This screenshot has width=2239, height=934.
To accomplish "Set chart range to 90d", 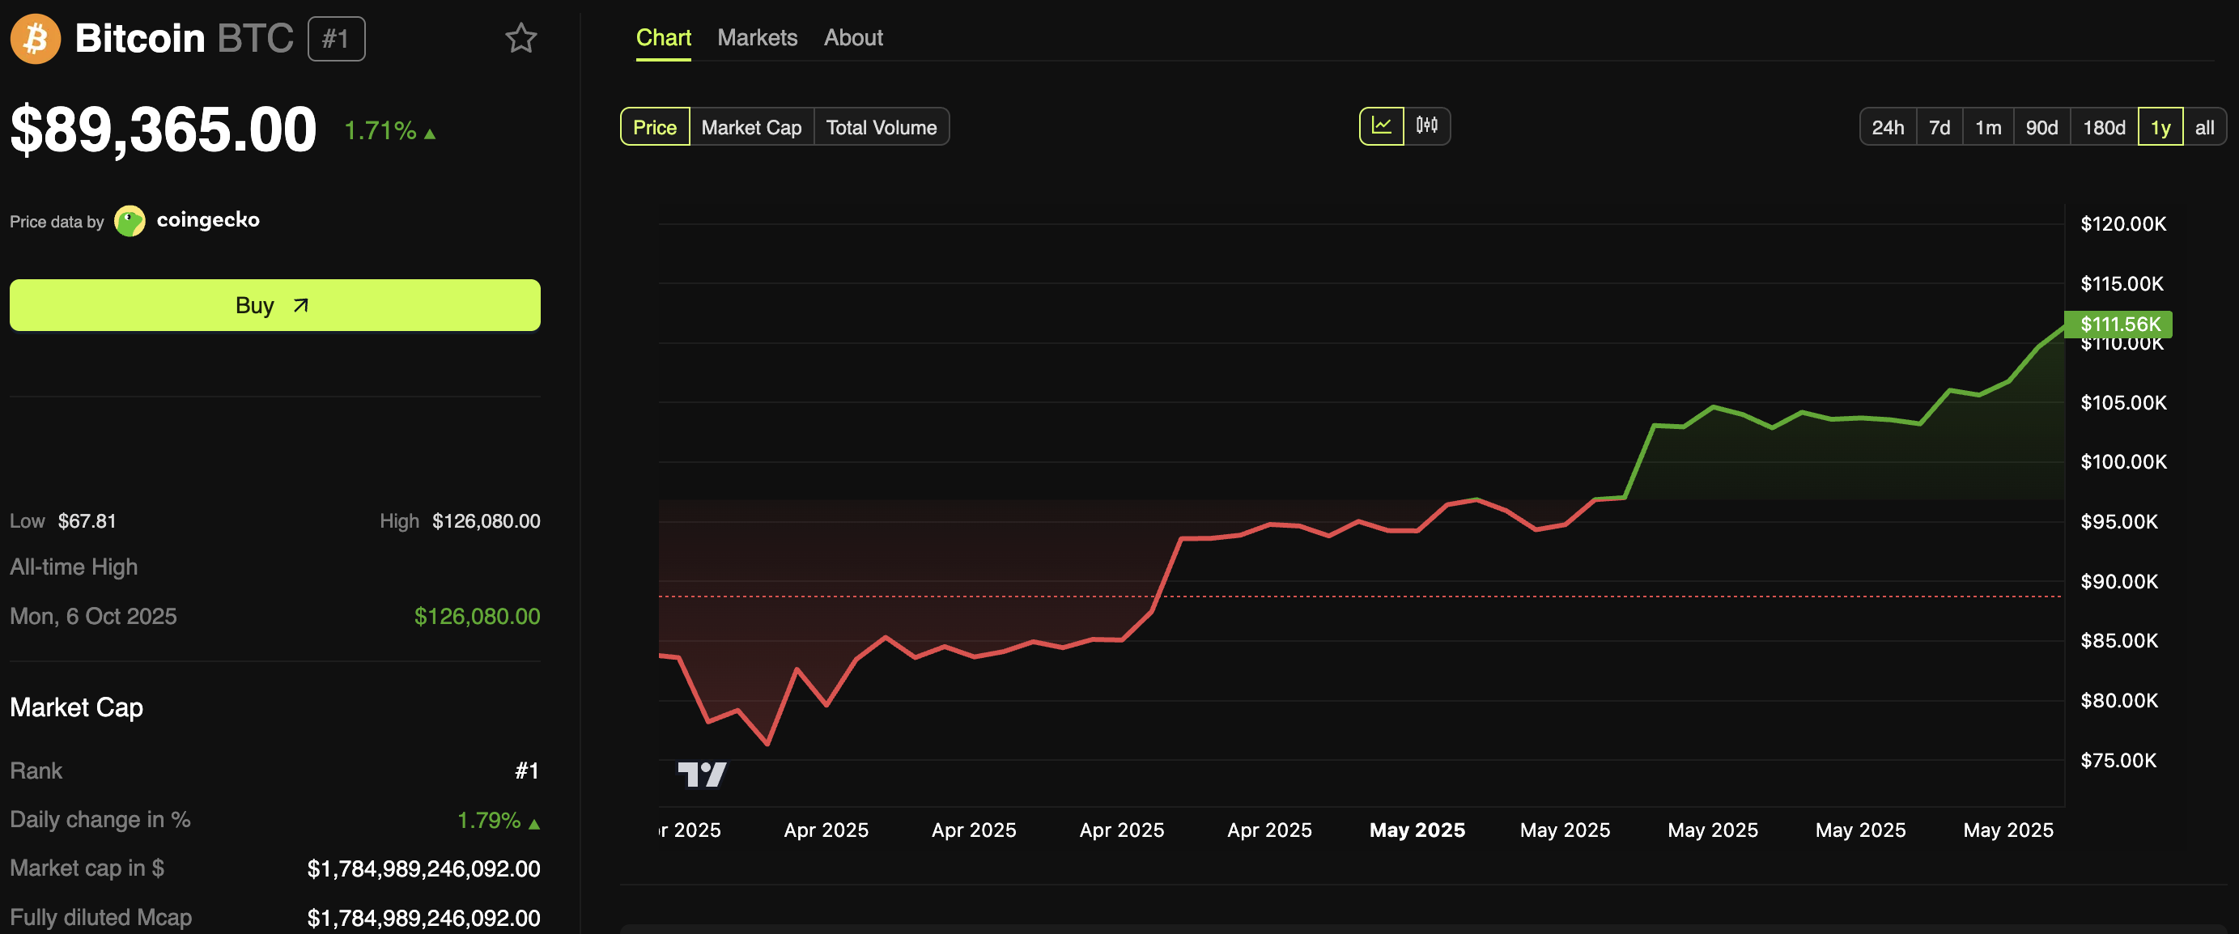I will click(2041, 128).
